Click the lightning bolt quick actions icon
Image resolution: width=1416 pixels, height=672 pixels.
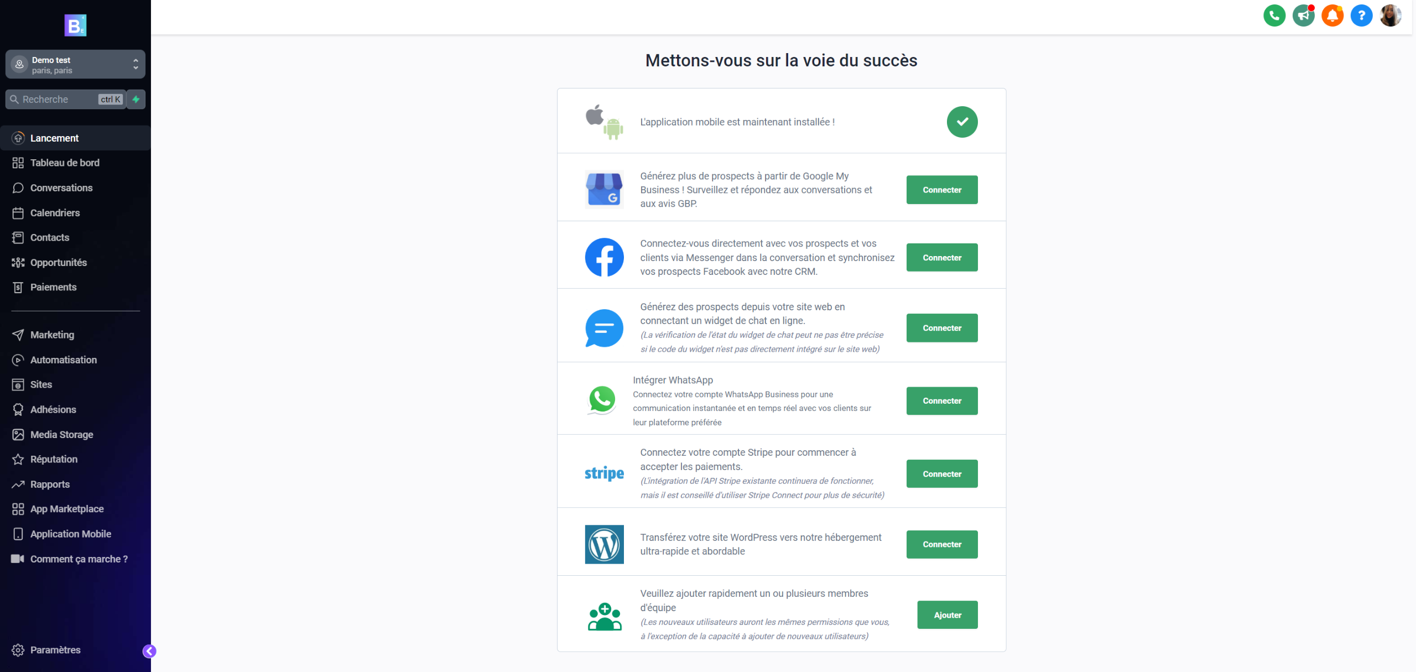(x=136, y=100)
